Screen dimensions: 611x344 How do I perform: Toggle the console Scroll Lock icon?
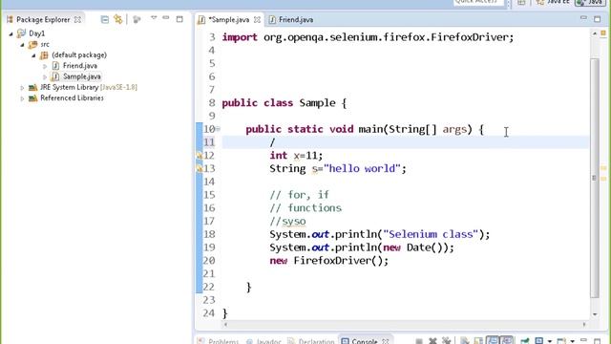click(478, 341)
